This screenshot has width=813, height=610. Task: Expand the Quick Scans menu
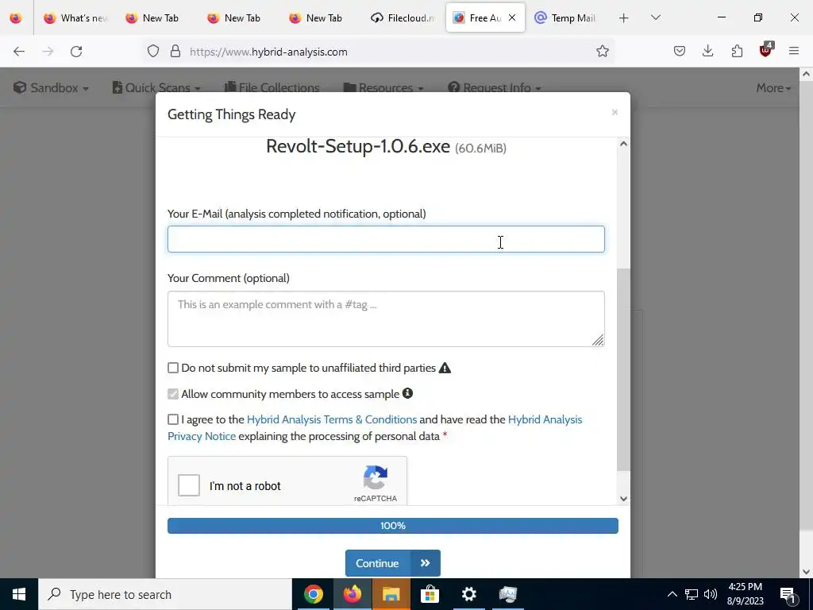point(156,87)
